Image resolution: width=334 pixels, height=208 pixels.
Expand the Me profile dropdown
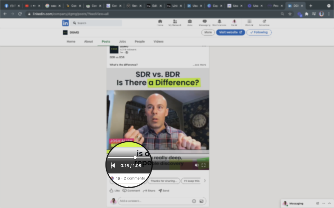coord(234,23)
